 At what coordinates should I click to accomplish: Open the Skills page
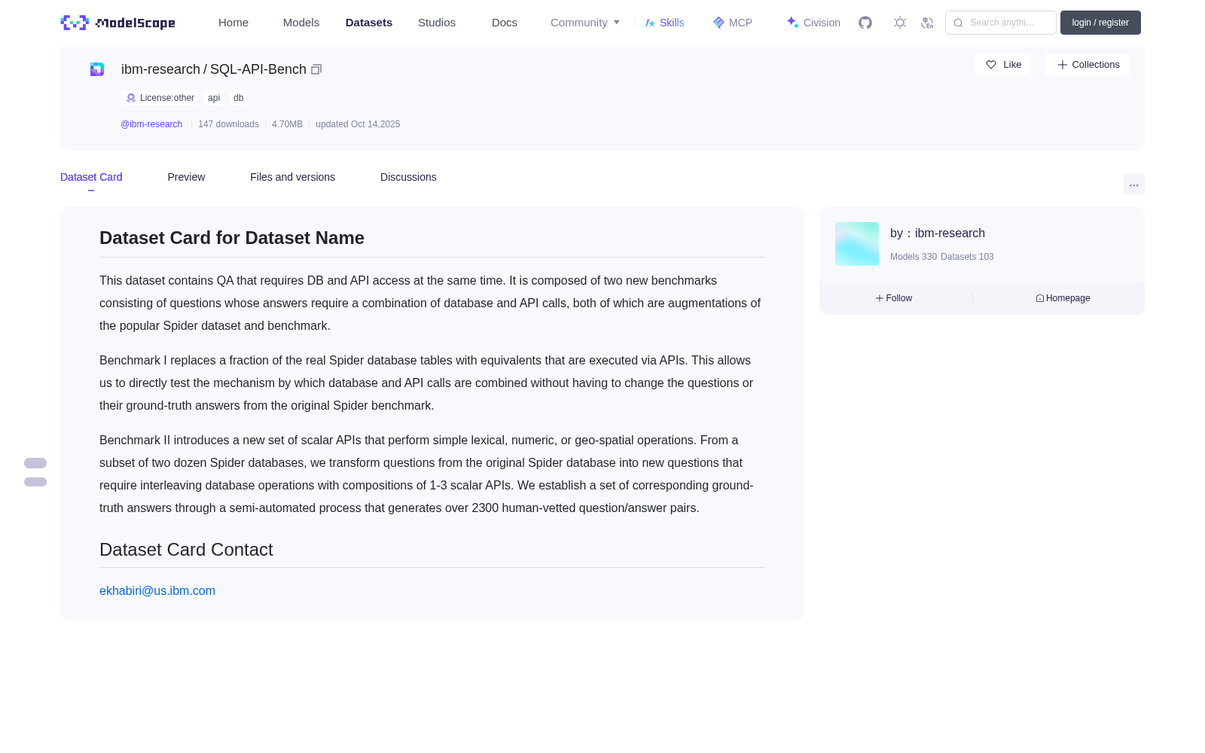[x=664, y=23]
